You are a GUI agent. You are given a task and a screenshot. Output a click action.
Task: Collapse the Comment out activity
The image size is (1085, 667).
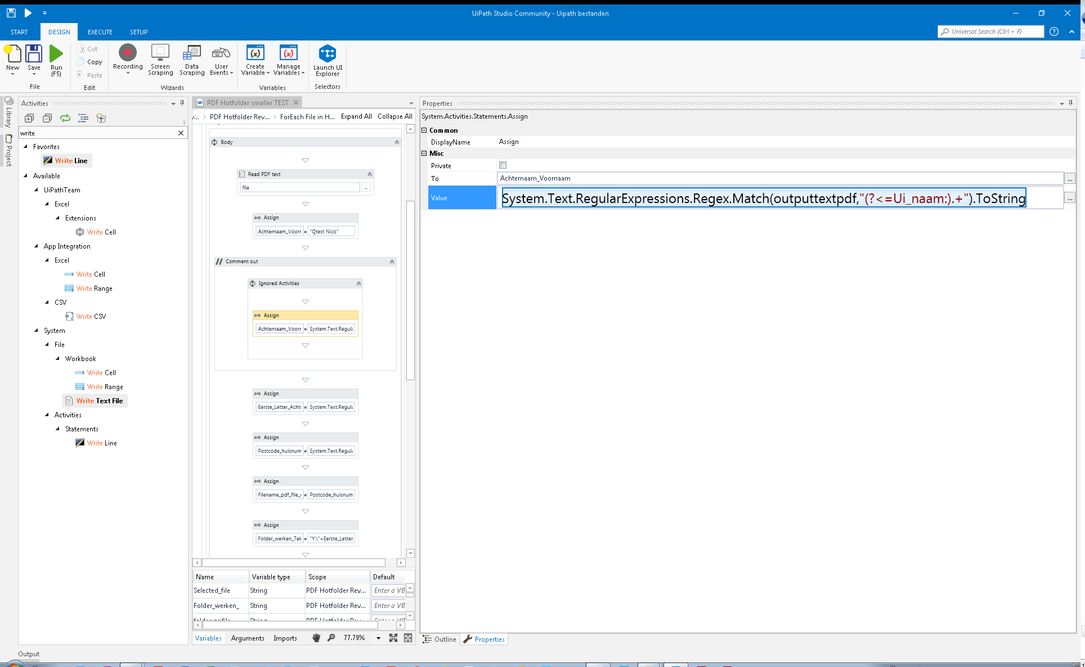coord(392,262)
